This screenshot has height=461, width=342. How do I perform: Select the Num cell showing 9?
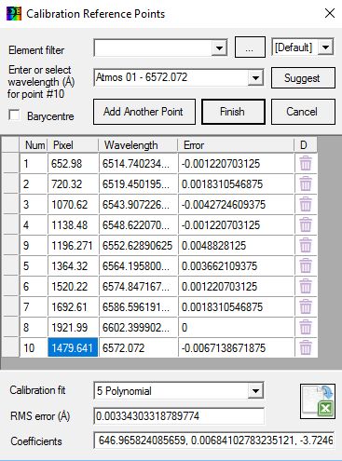click(34, 245)
